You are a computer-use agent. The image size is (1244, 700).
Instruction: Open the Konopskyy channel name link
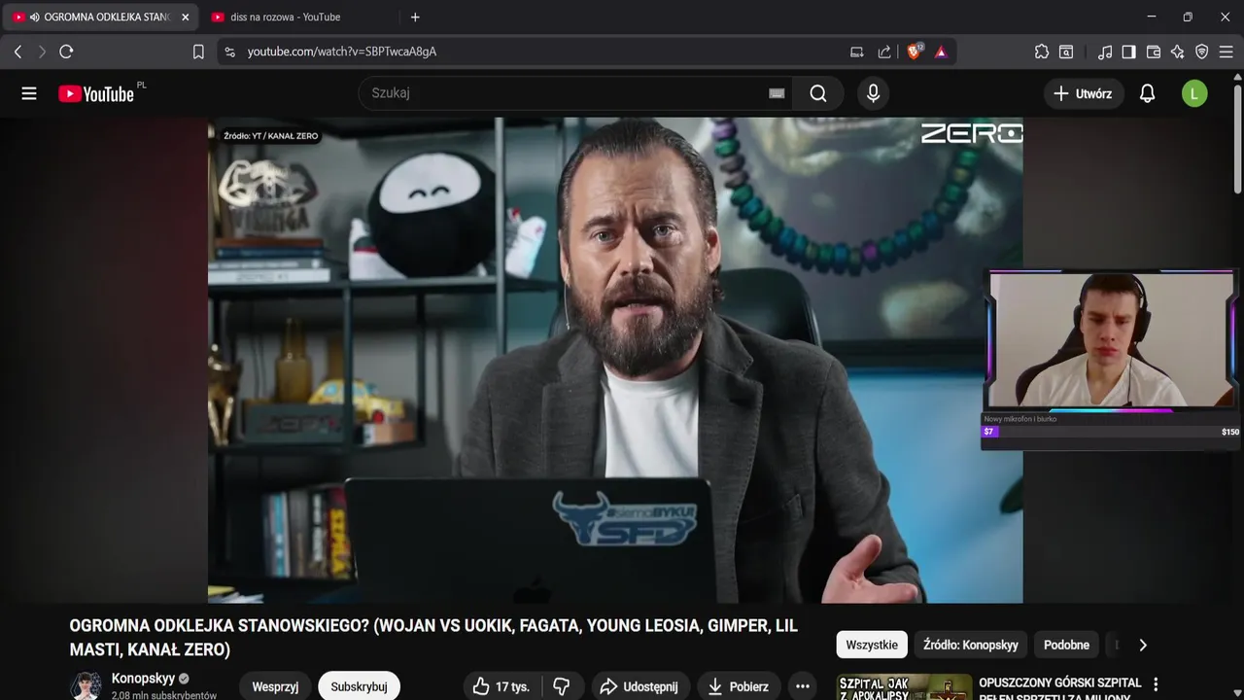(x=143, y=679)
